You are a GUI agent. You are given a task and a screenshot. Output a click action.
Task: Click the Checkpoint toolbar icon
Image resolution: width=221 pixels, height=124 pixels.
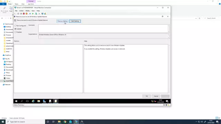tap(36, 14)
